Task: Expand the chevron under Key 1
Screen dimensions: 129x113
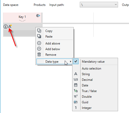Action: click(22, 21)
